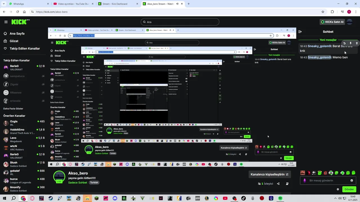The width and height of the screenshot is (360, 202).
Task: Open the user icon next to share
Action: 287,184
